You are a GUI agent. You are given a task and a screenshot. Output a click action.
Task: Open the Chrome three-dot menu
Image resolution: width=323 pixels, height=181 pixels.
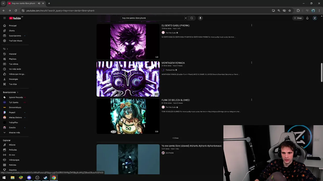[x=319, y=11]
